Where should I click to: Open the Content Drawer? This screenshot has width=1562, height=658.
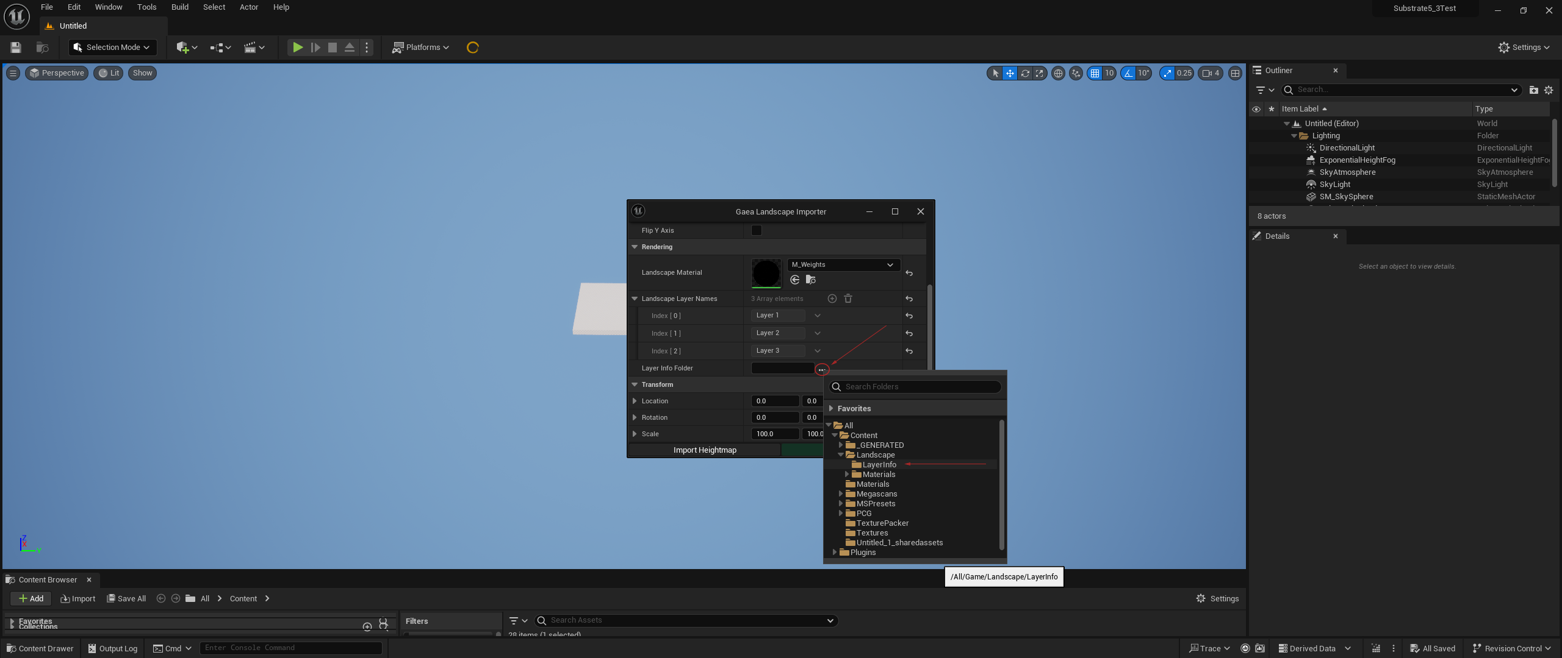point(39,649)
